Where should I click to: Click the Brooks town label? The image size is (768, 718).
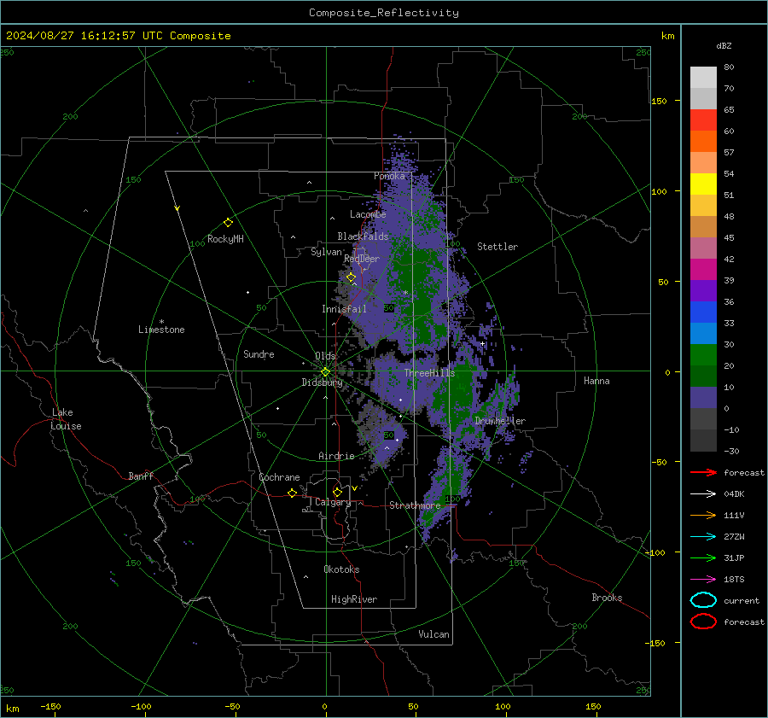(x=607, y=598)
